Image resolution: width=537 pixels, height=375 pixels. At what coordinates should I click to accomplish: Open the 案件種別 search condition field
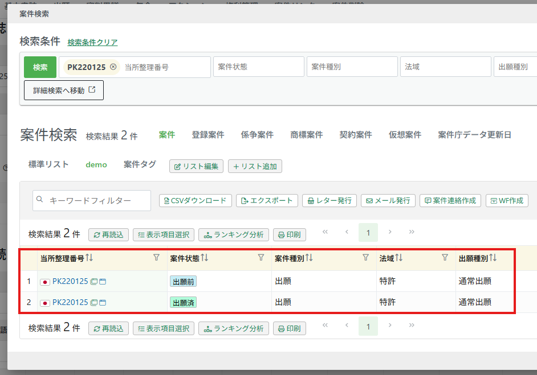point(352,67)
